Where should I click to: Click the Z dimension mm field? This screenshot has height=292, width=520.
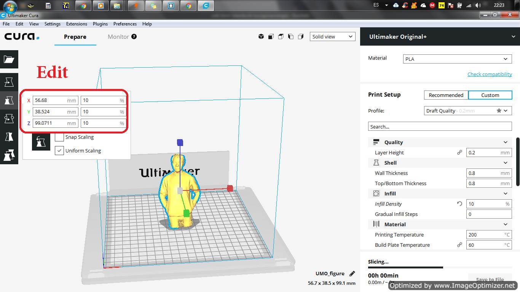coord(55,123)
